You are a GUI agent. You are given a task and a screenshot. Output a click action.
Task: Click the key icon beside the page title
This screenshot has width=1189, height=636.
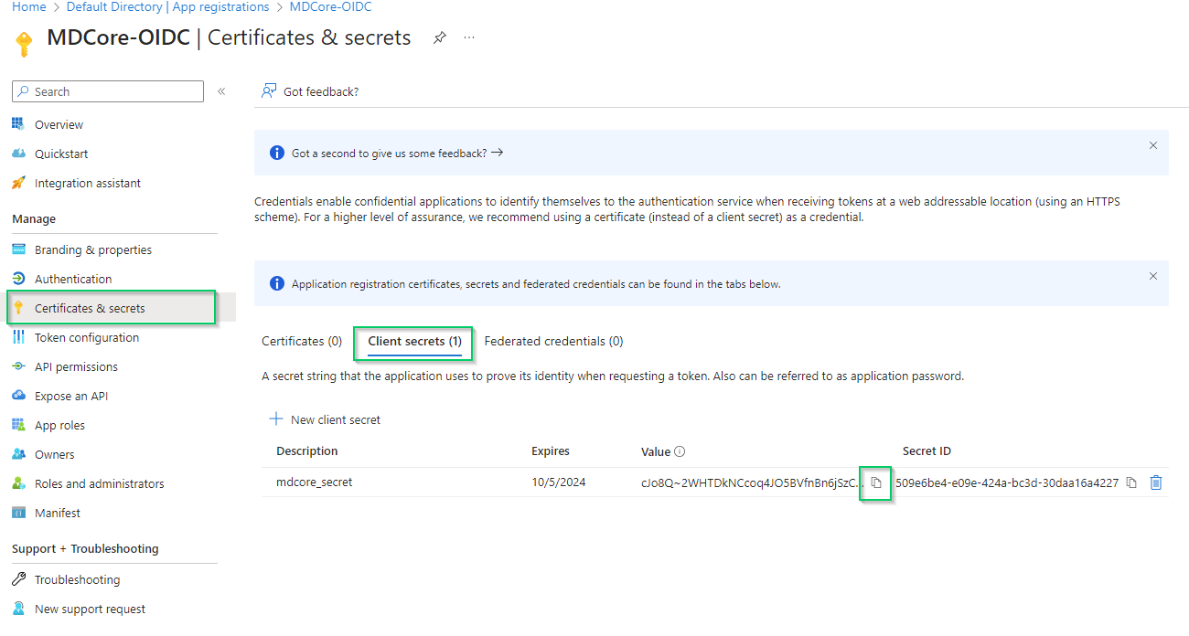(x=25, y=44)
